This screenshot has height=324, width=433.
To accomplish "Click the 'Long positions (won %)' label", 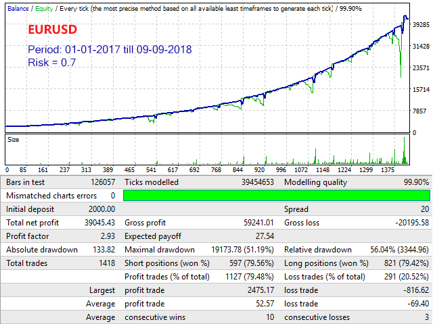I will [x=326, y=263].
